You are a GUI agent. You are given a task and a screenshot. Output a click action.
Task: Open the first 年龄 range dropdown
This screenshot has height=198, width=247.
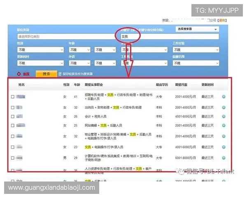pyautogui.click(x=79, y=50)
